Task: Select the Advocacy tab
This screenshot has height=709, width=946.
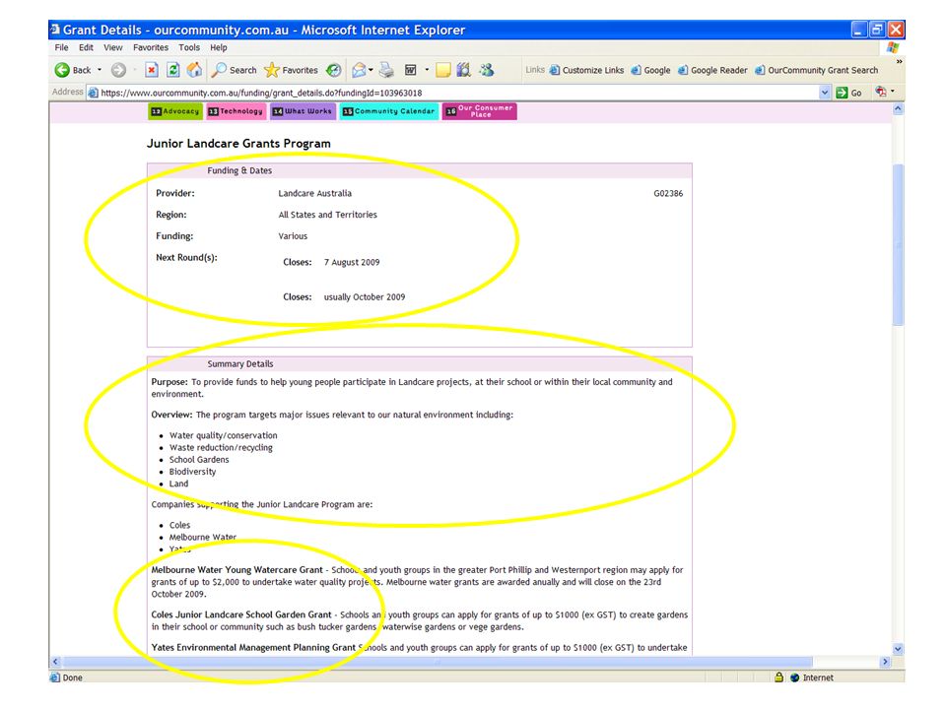Action: pos(175,111)
